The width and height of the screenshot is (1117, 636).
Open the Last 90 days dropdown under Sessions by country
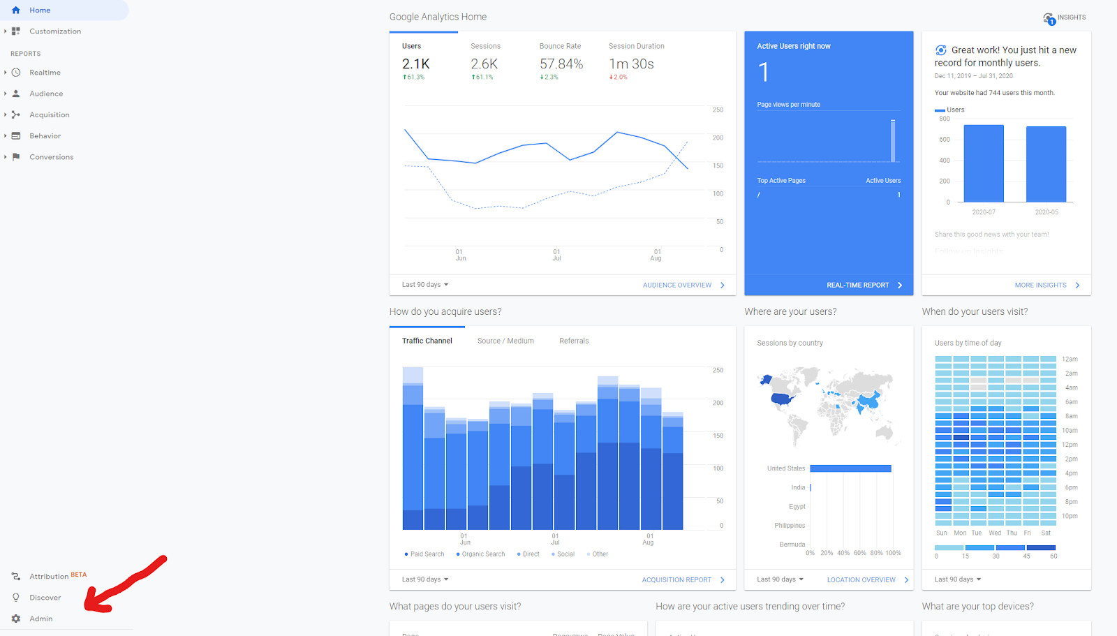pyautogui.click(x=781, y=579)
